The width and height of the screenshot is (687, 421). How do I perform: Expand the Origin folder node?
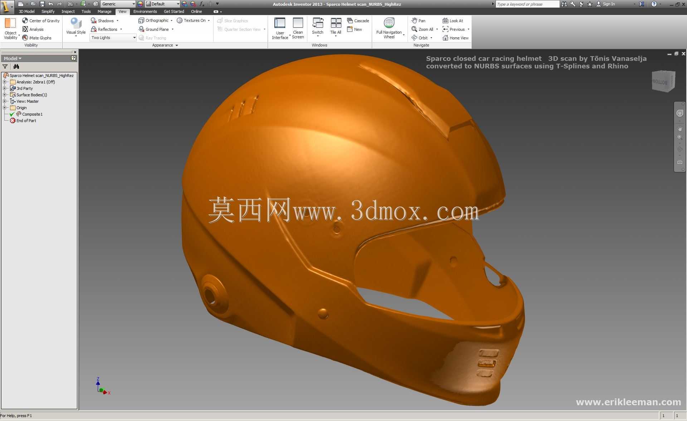[x=5, y=108]
